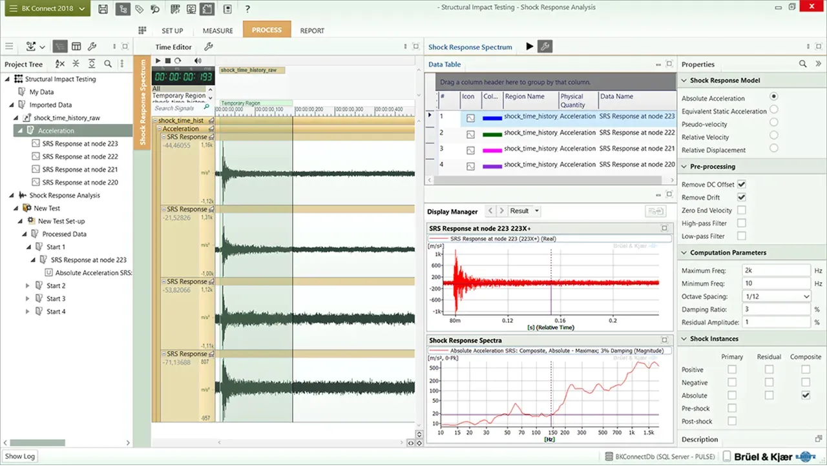Image resolution: width=827 pixels, height=472 pixels.
Task: Run the Shock Response Spectrum play icon
Action: (x=530, y=46)
